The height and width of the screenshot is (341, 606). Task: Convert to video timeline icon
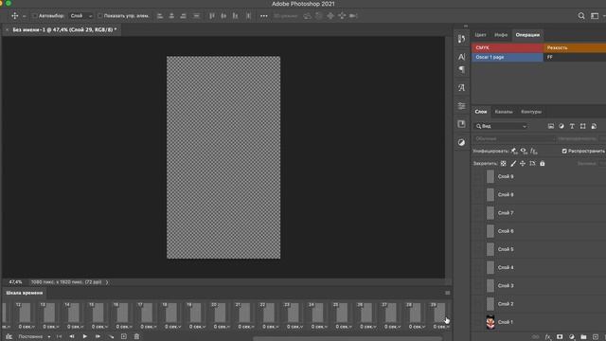click(x=9, y=337)
